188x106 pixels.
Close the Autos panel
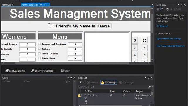point(74,78)
